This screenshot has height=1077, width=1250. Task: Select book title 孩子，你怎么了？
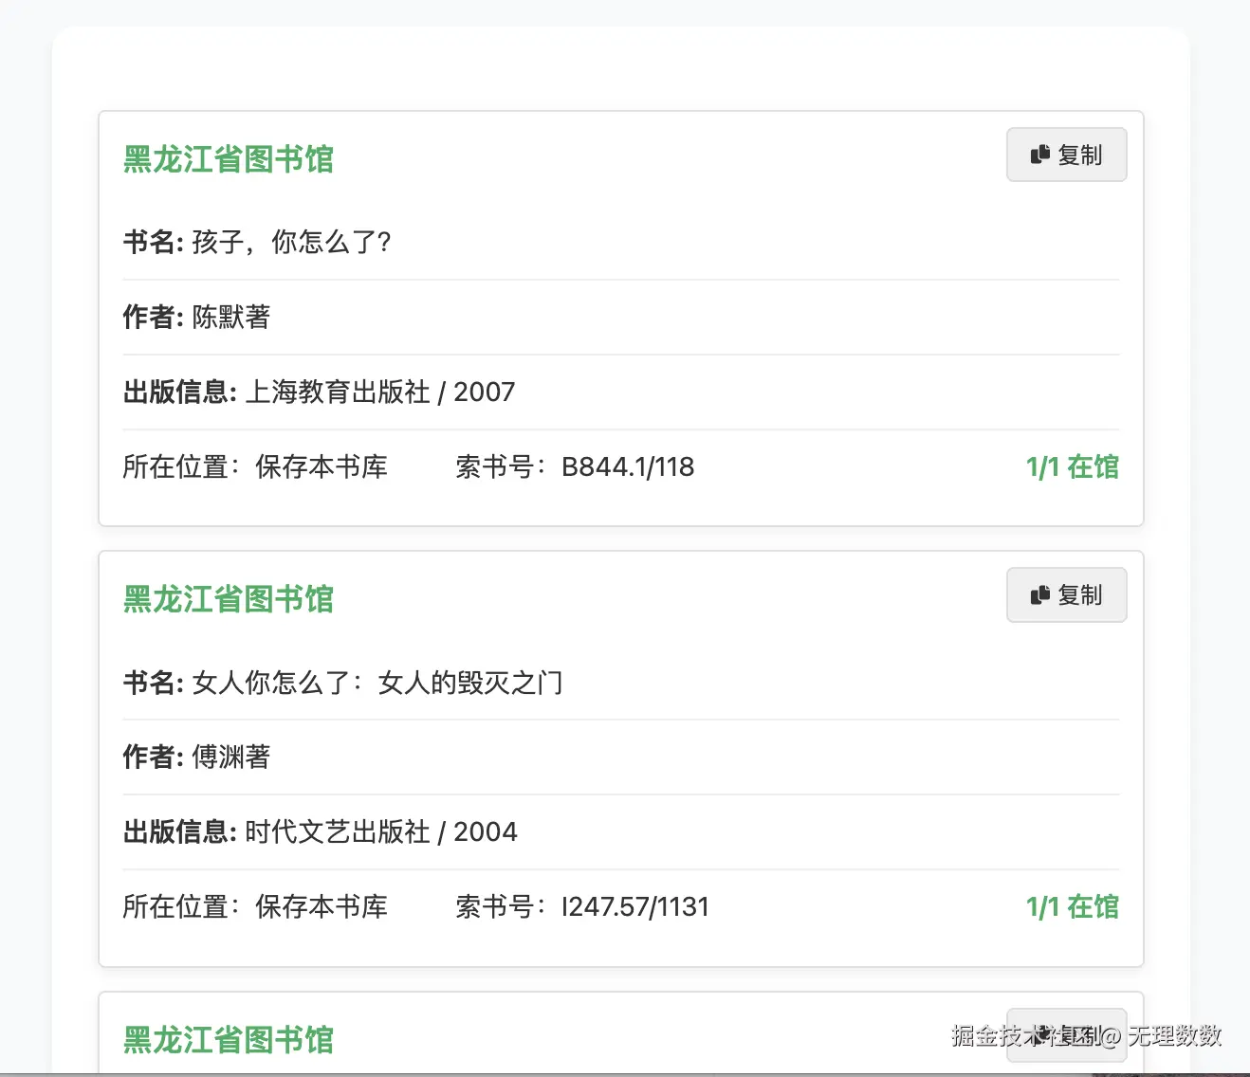click(x=292, y=242)
